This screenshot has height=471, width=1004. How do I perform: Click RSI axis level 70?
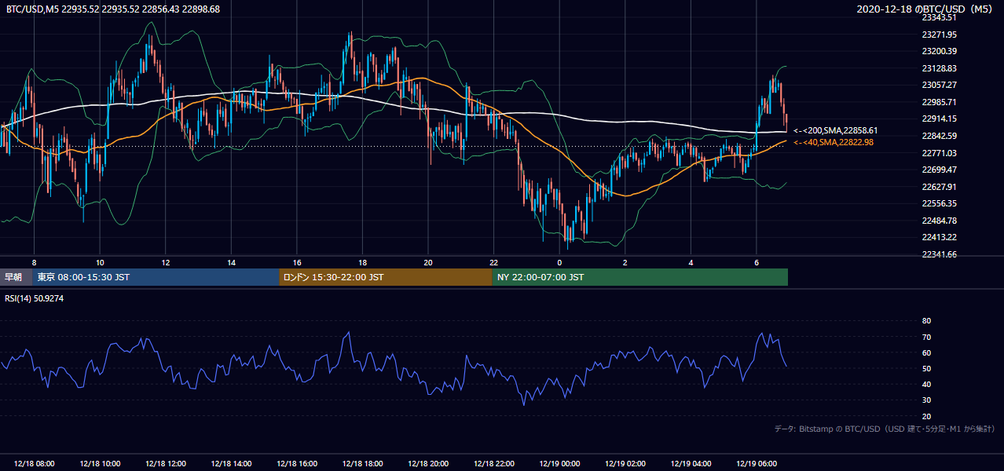coord(926,337)
